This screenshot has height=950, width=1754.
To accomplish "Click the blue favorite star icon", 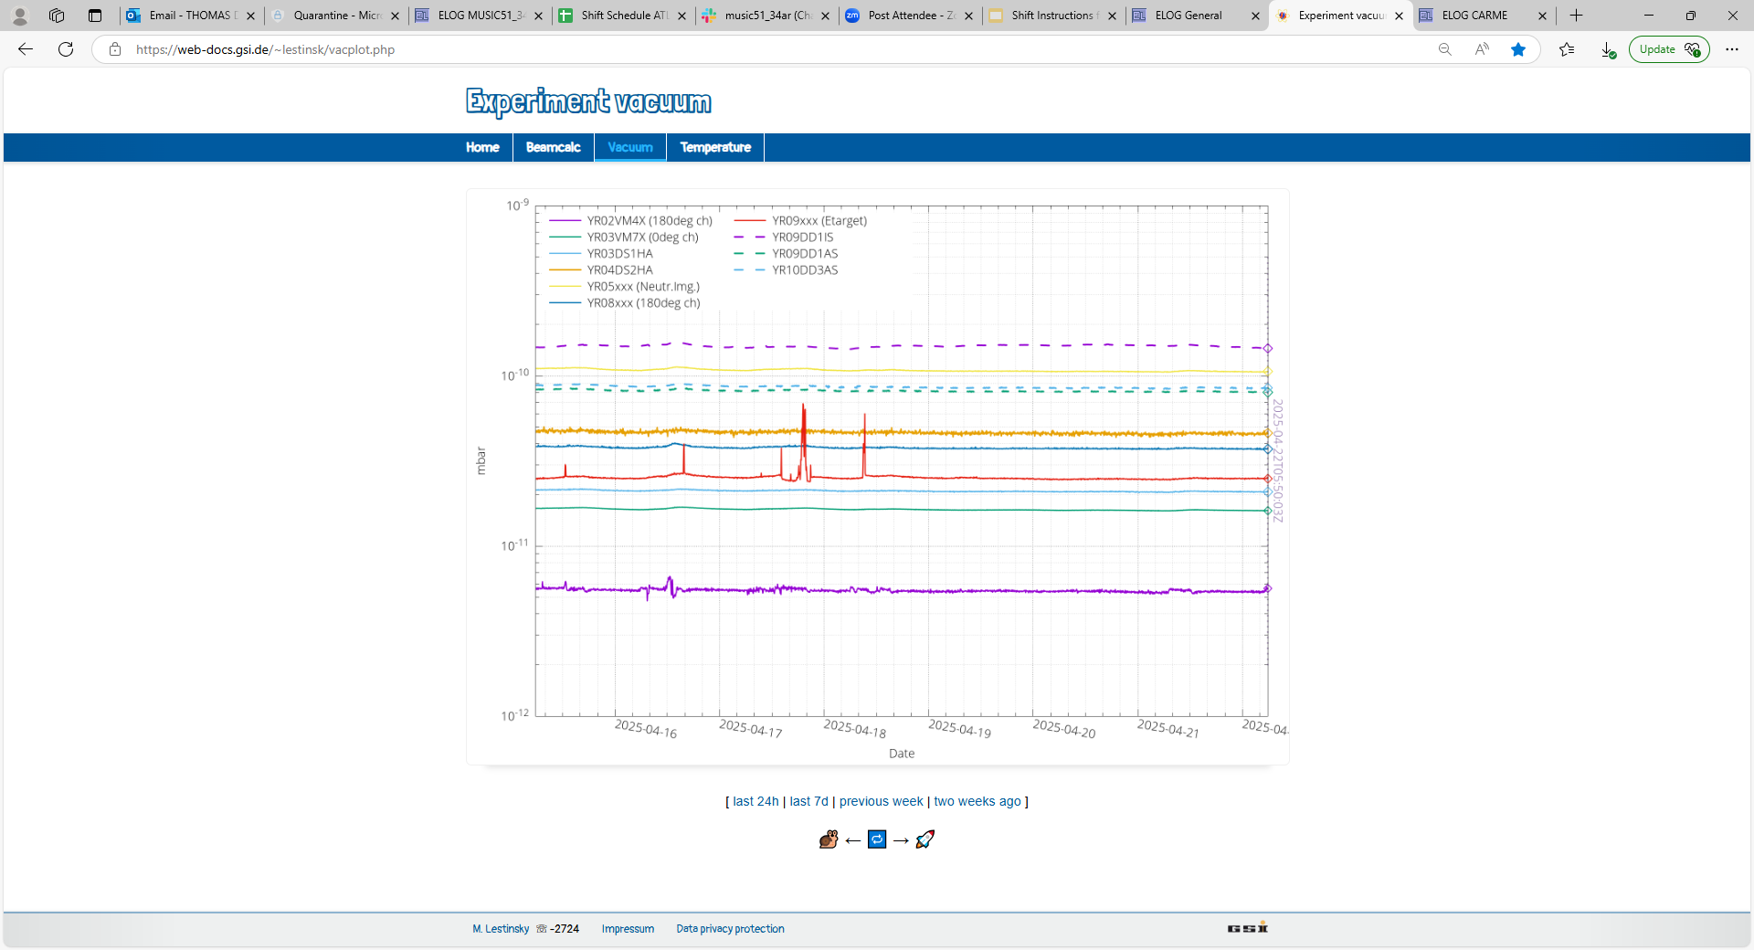I will click(1518, 49).
